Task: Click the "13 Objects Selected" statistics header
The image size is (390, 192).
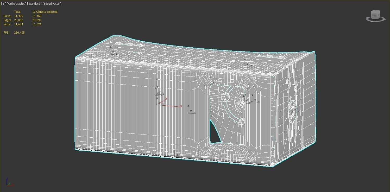Action: [x=45, y=12]
